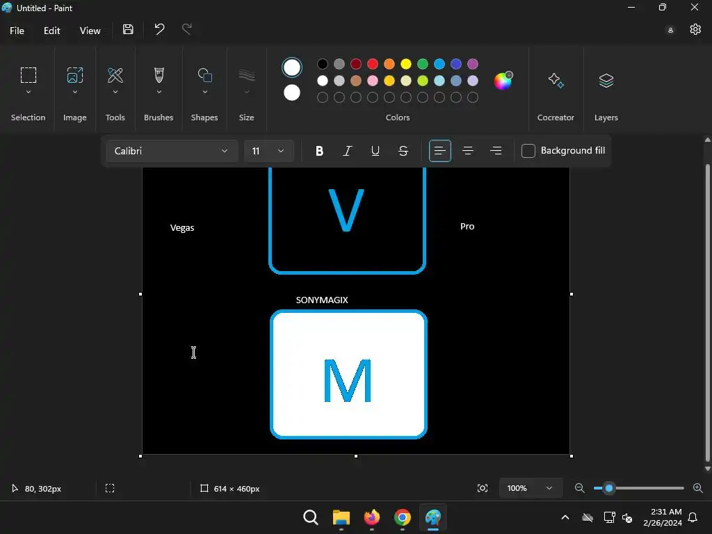Toggle Underline text formatting
The height and width of the screenshot is (534, 712).
(x=375, y=151)
